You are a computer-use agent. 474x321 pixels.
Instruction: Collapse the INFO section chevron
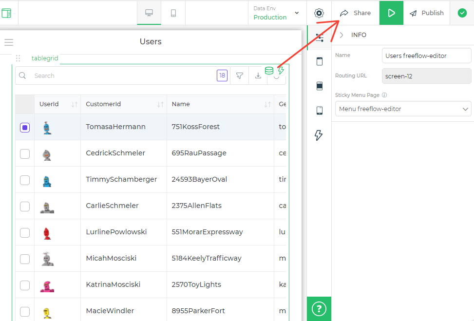click(x=341, y=35)
